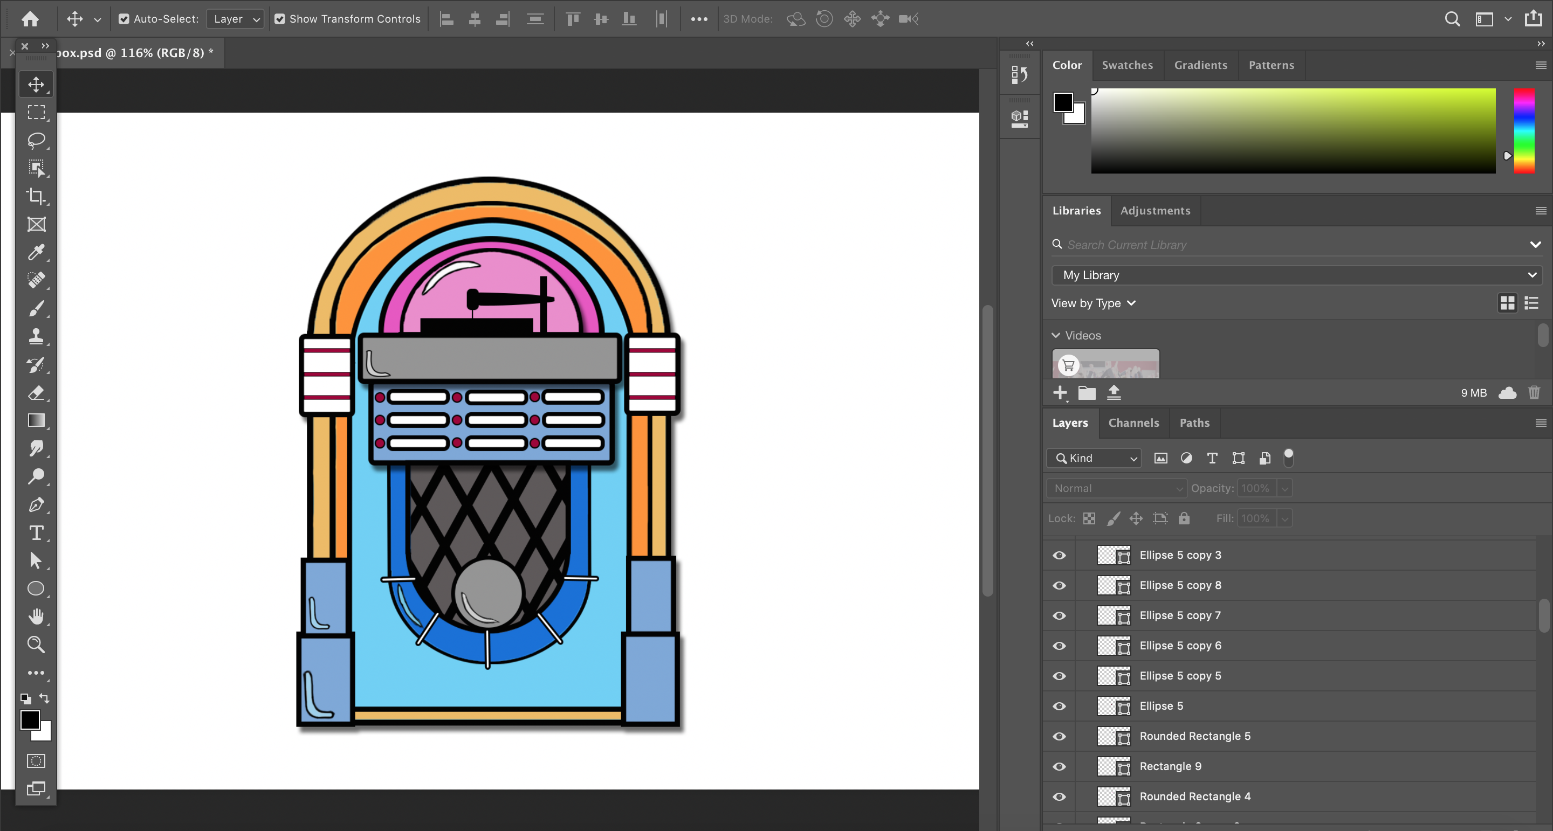Select the Zoom tool
Image resolution: width=1553 pixels, height=831 pixels.
coord(36,645)
